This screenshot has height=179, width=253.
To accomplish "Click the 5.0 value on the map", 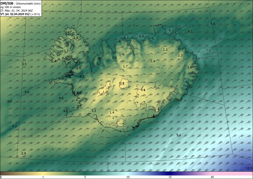I will click(69, 76).
